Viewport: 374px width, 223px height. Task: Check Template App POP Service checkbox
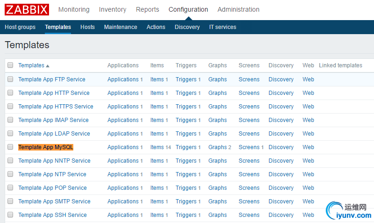pos(10,187)
